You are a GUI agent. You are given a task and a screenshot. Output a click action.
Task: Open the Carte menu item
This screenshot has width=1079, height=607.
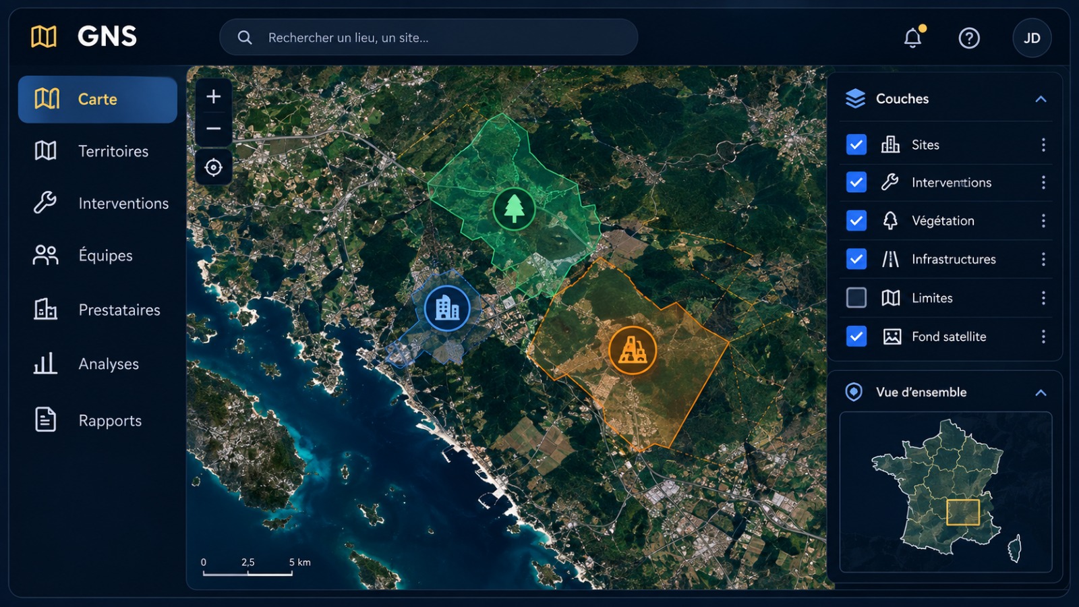(98, 99)
